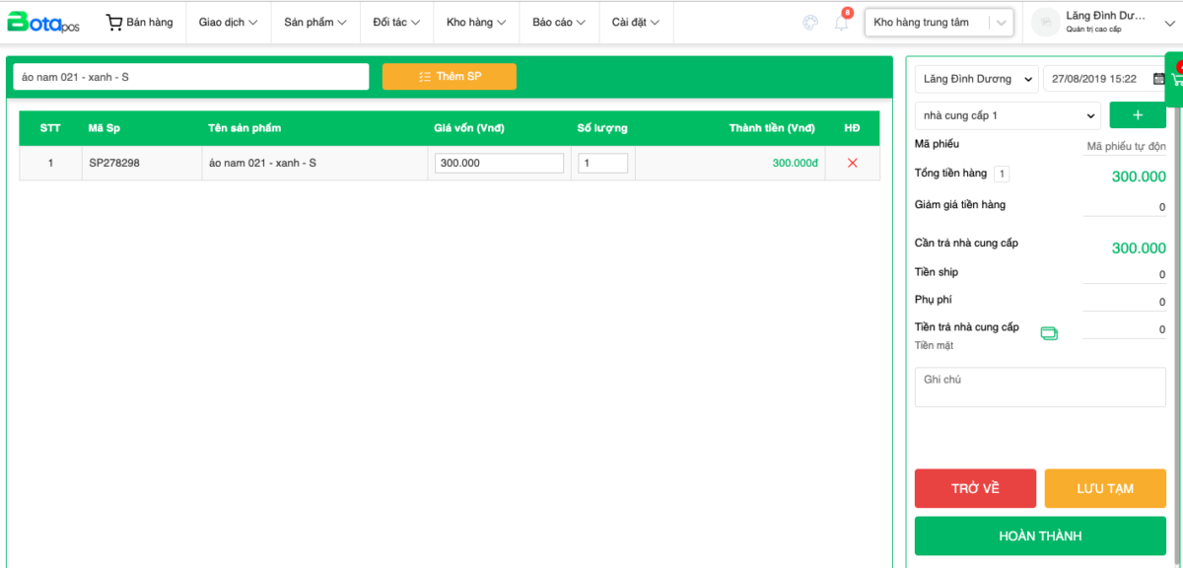Remove the SP278298 row with red X
Image resolution: width=1183 pixels, height=568 pixels.
click(852, 163)
